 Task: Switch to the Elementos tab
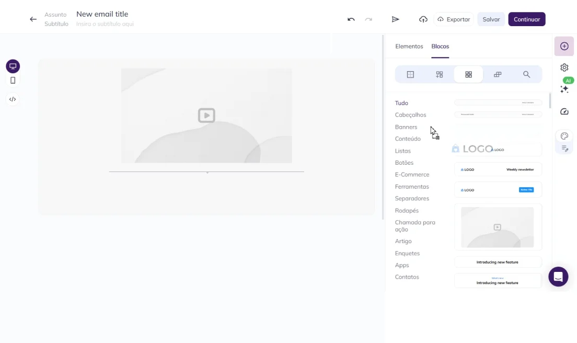pyautogui.click(x=409, y=46)
